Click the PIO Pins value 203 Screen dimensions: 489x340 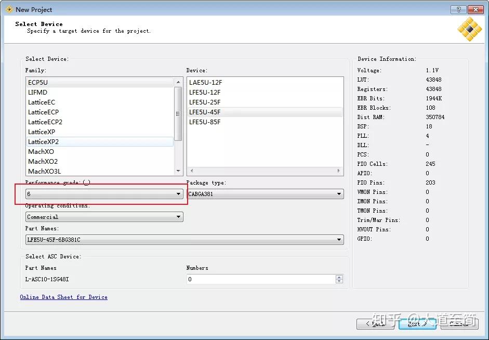(430, 182)
